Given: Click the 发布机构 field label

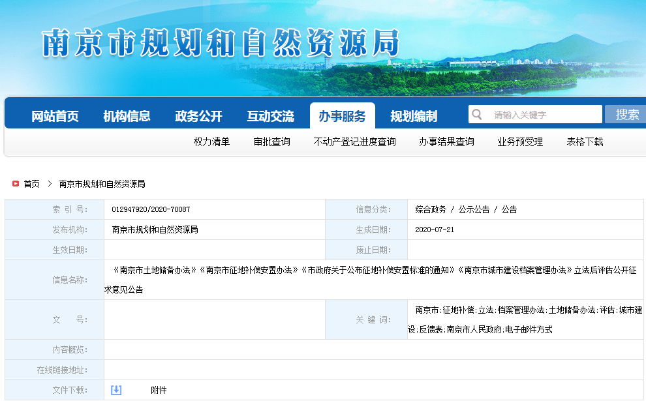Looking at the screenshot, I should pyautogui.click(x=70, y=230).
